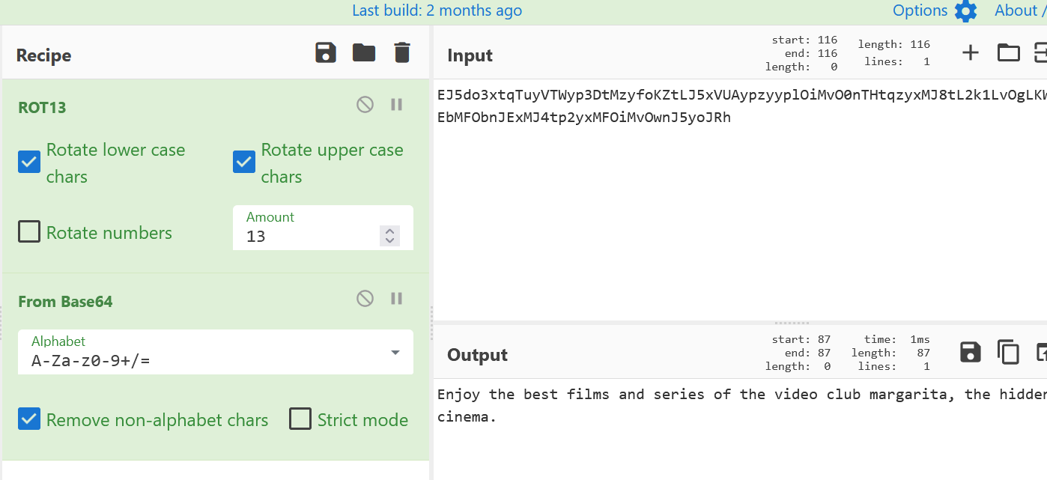Save output to file
The width and height of the screenshot is (1047, 480).
(971, 352)
